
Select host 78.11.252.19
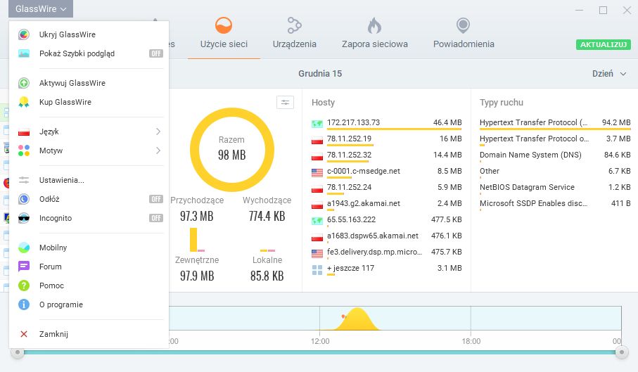click(x=387, y=139)
